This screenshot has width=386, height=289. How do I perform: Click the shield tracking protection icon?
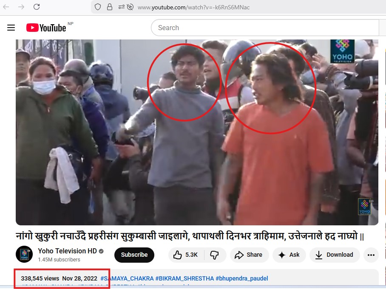98,7
